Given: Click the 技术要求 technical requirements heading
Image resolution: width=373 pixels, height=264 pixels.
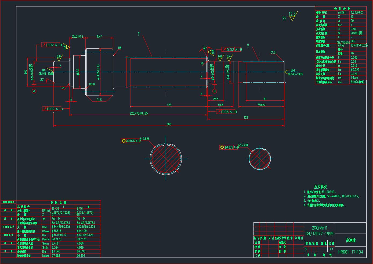Looking at the screenshot, I should pyautogui.click(x=320, y=187).
